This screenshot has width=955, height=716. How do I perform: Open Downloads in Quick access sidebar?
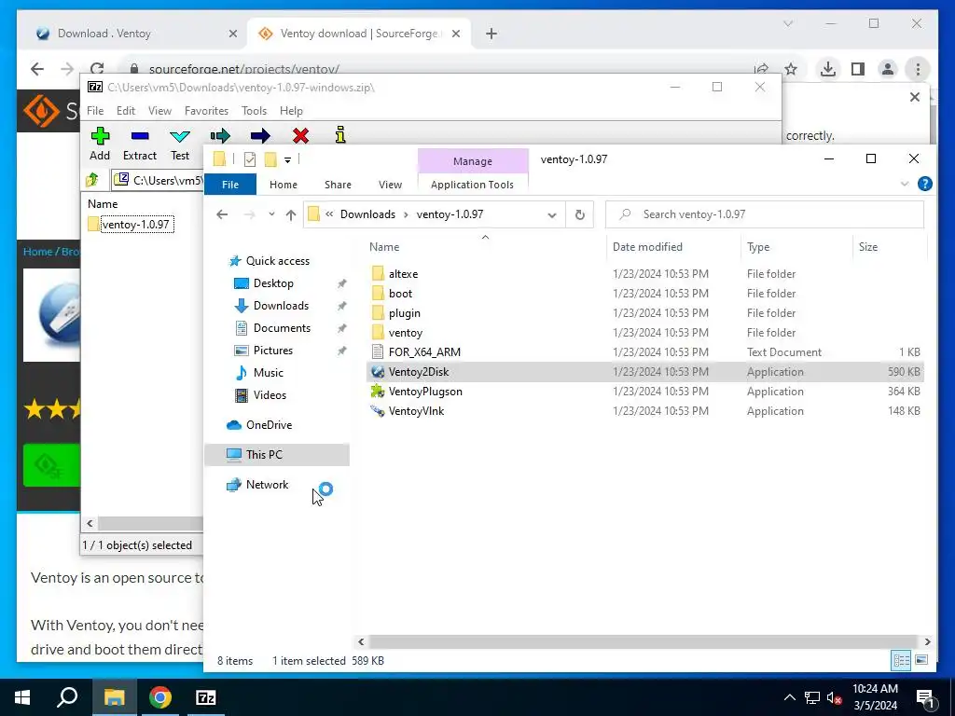point(281,306)
